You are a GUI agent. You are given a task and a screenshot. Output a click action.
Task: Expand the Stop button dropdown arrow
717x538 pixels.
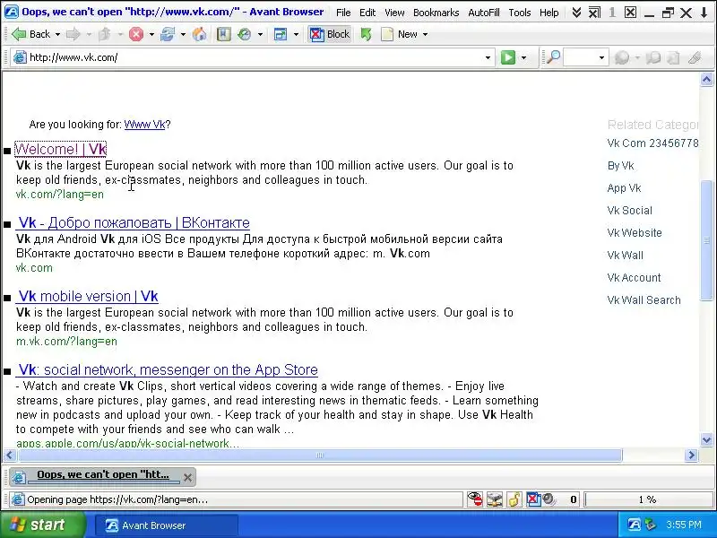[151, 34]
